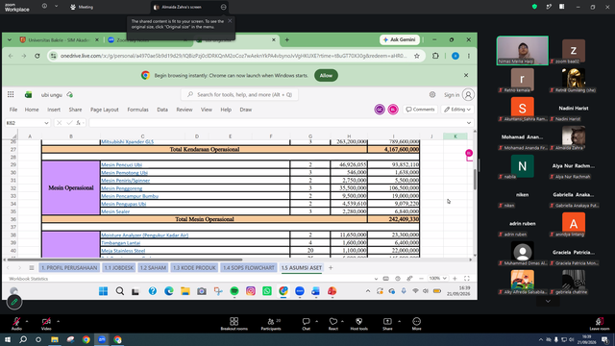
Task: Switch to sheet 1. PROFIL PERUSAHAAN
Action: tap(69, 268)
